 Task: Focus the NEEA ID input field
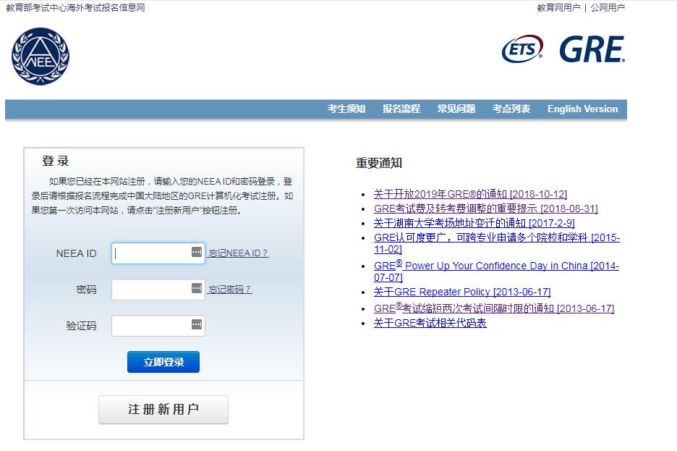[152, 253]
